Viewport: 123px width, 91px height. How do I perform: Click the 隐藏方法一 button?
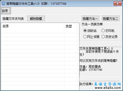(90, 18)
